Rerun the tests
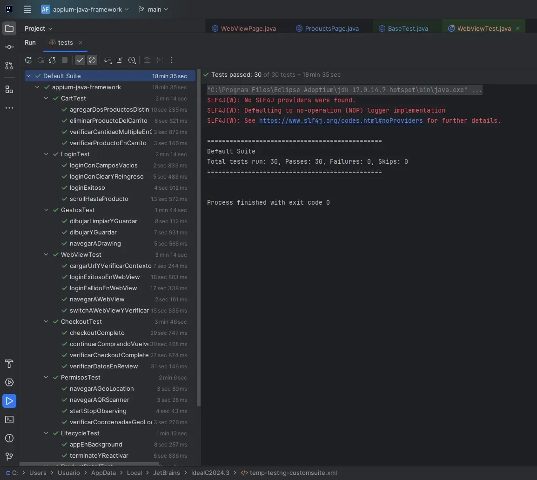 [x=28, y=60]
